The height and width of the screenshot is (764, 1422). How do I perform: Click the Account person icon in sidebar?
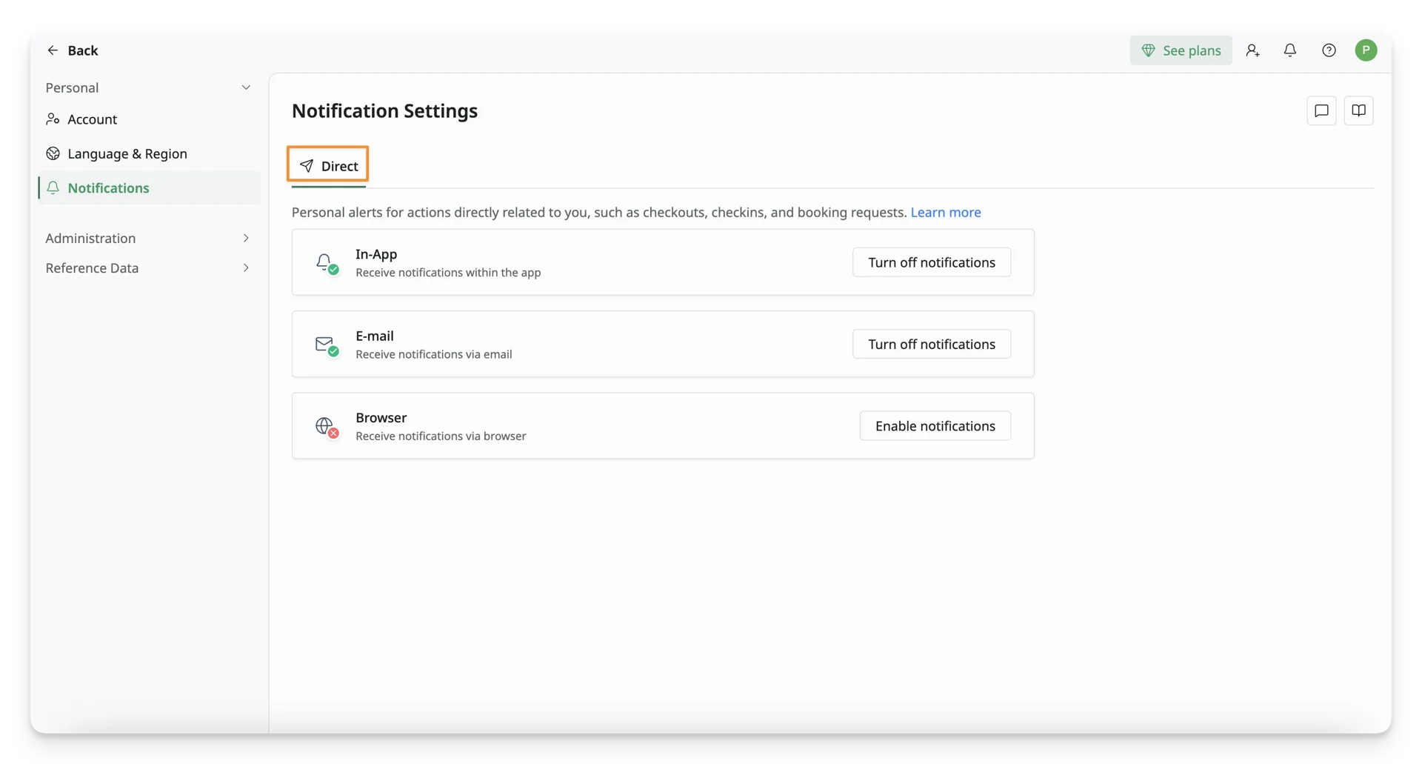(x=53, y=119)
